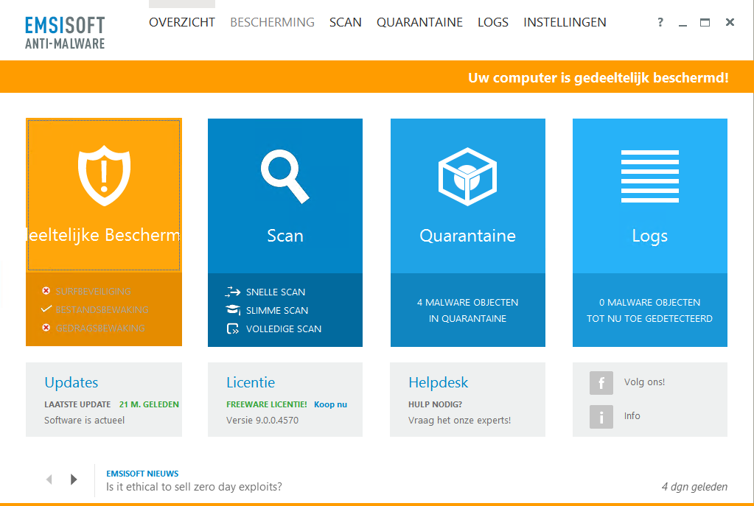Click the SNELLE SCAN arrows icon

(232, 292)
